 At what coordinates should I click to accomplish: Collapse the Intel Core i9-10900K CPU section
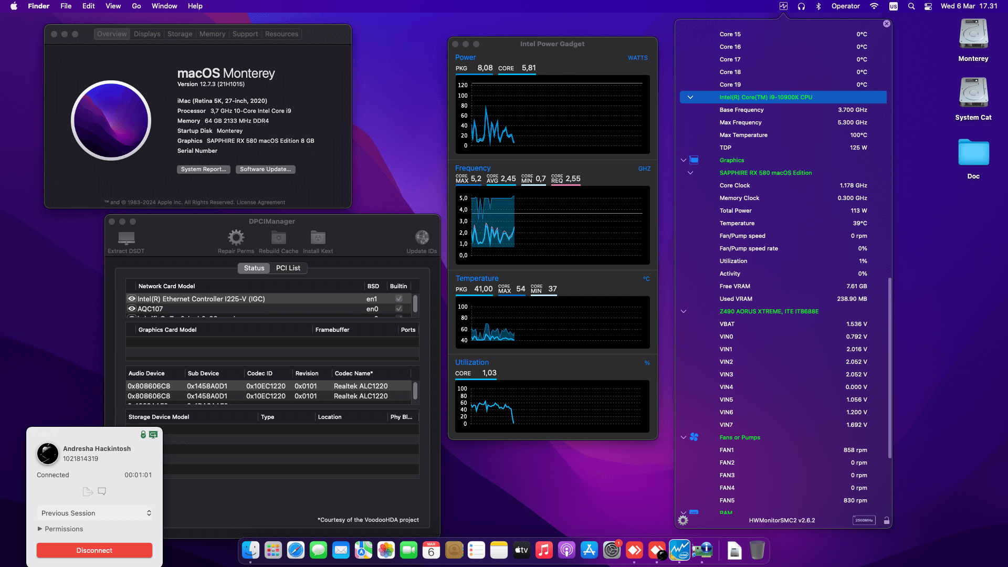(690, 97)
